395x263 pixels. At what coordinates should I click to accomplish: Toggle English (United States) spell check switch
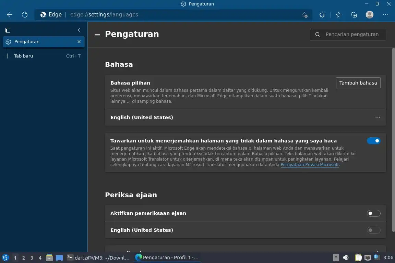tap(374, 230)
